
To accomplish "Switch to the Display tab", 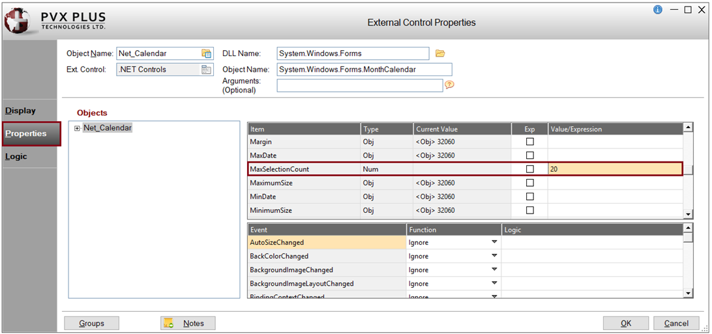I will pyautogui.click(x=21, y=111).
